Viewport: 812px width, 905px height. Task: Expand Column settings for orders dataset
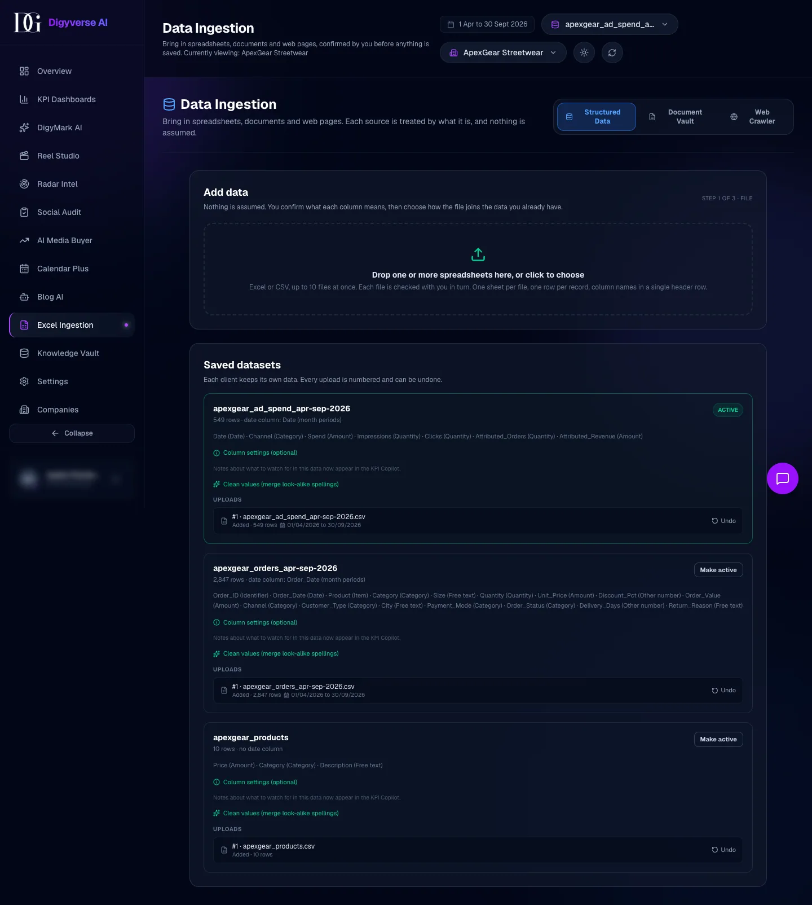(255, 622)
